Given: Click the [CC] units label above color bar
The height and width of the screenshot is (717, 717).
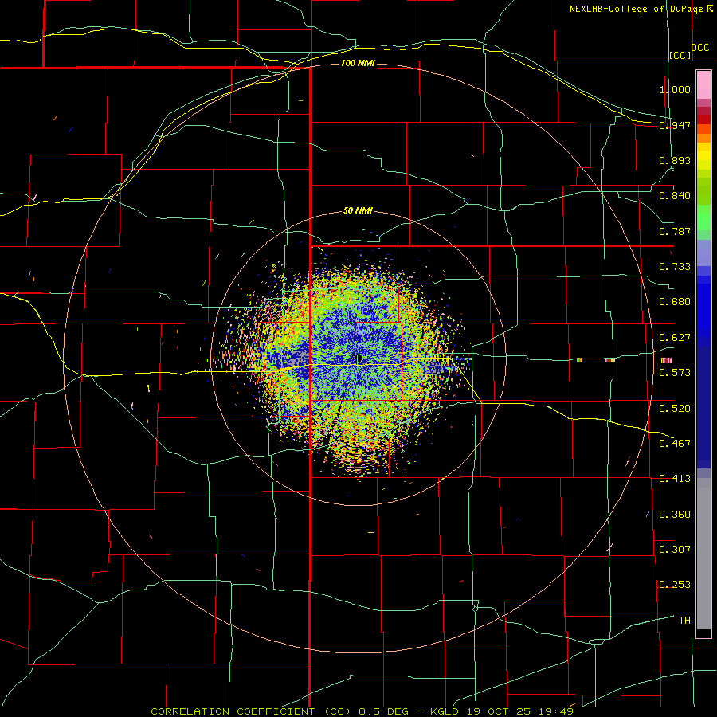Looking at the screenshot, I should point(680,55).
